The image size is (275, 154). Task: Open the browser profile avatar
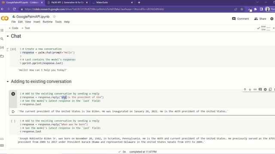[x=267, y=9]
